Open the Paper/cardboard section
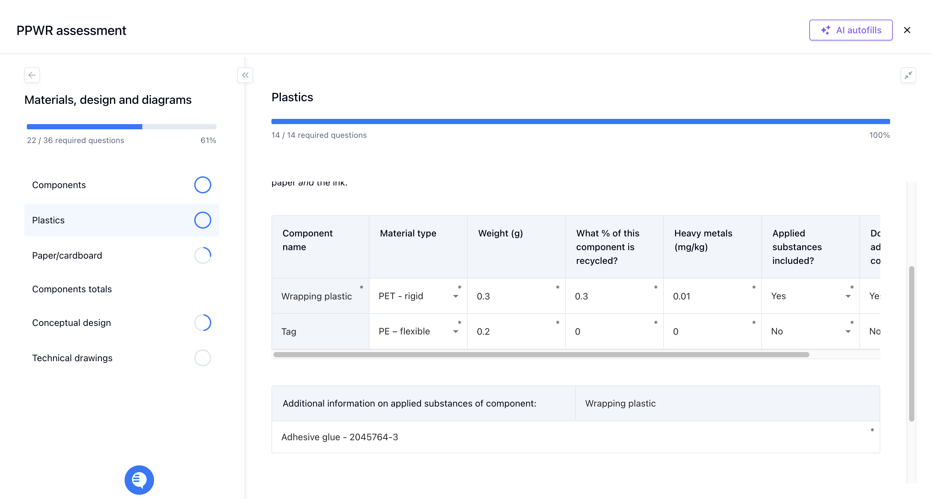This screenshot has width=932, height=499. [x=122, y=255]
